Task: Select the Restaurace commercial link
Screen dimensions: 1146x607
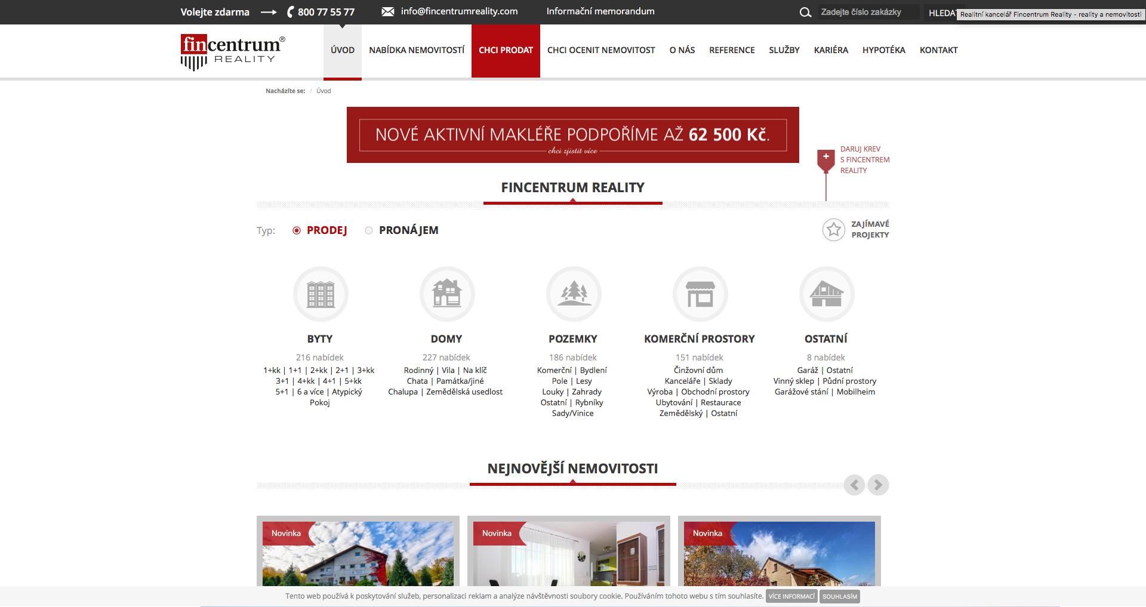Action: [720, 403]
